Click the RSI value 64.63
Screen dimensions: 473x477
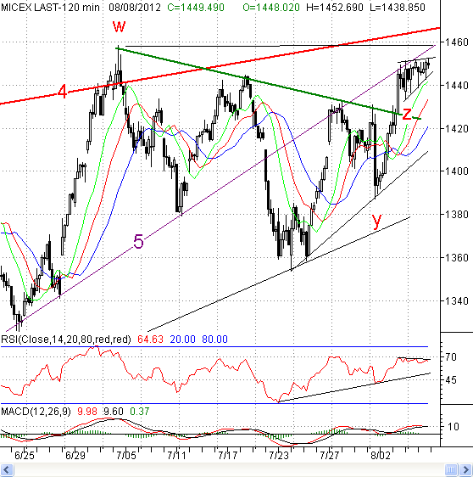150,340
